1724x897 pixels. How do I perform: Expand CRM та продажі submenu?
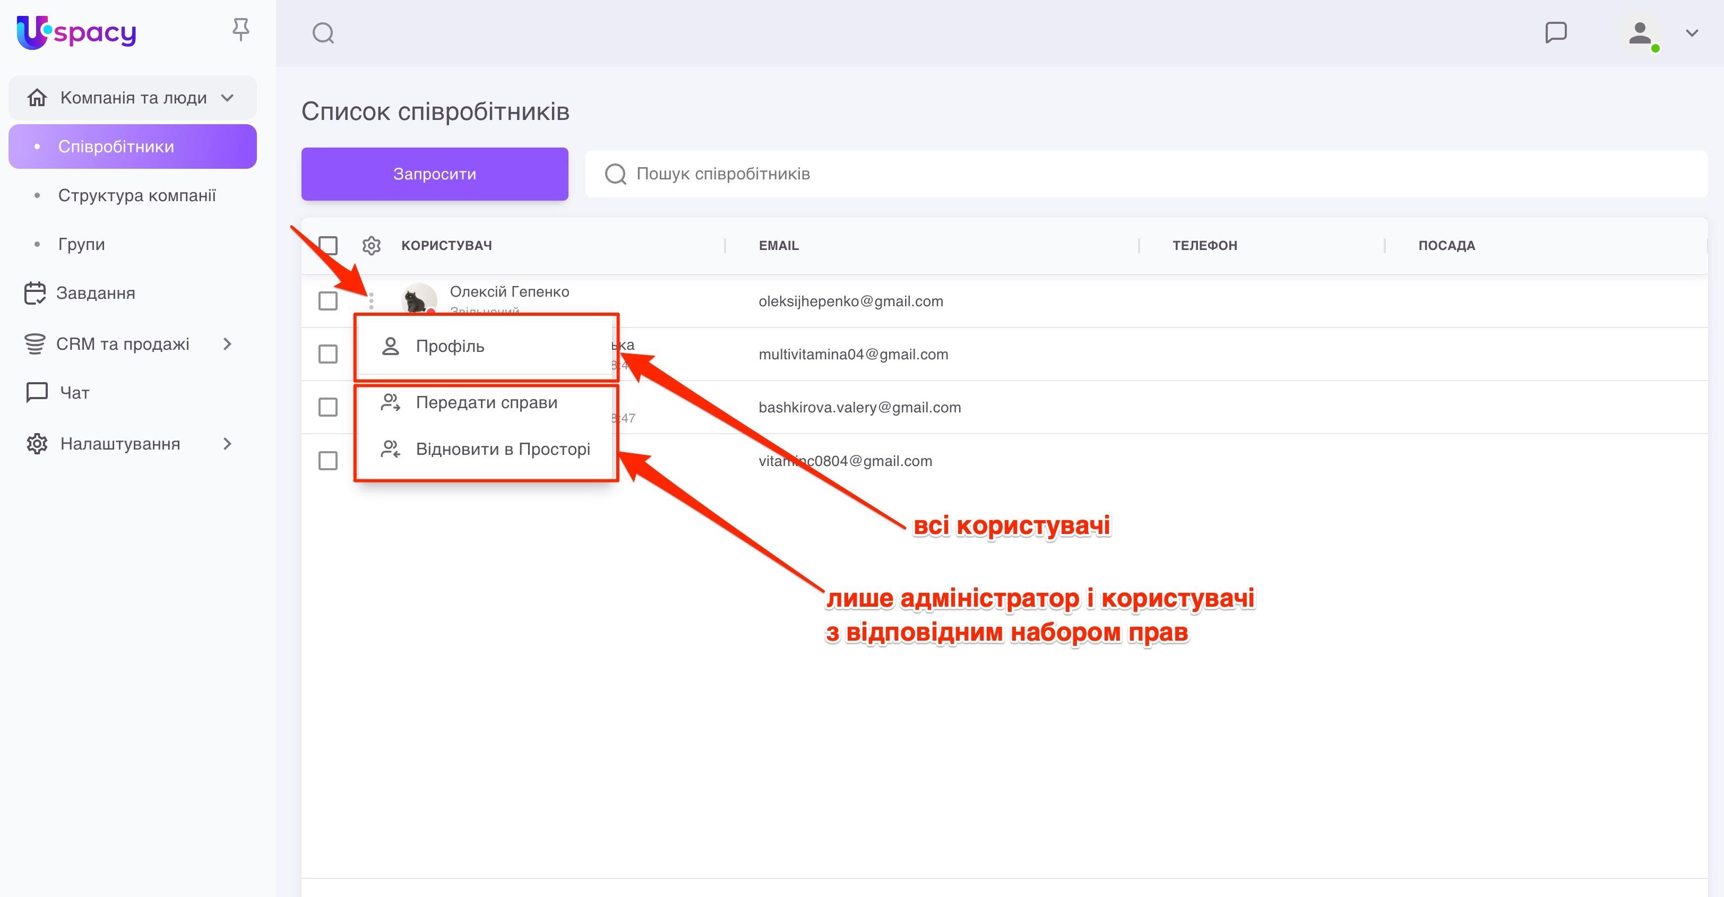point(227,344)
